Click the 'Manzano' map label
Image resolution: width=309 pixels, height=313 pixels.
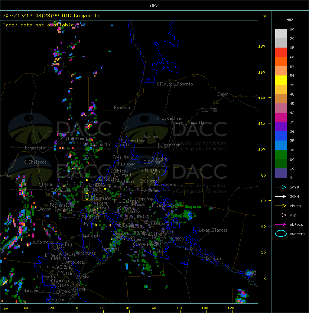coord(31,291)
